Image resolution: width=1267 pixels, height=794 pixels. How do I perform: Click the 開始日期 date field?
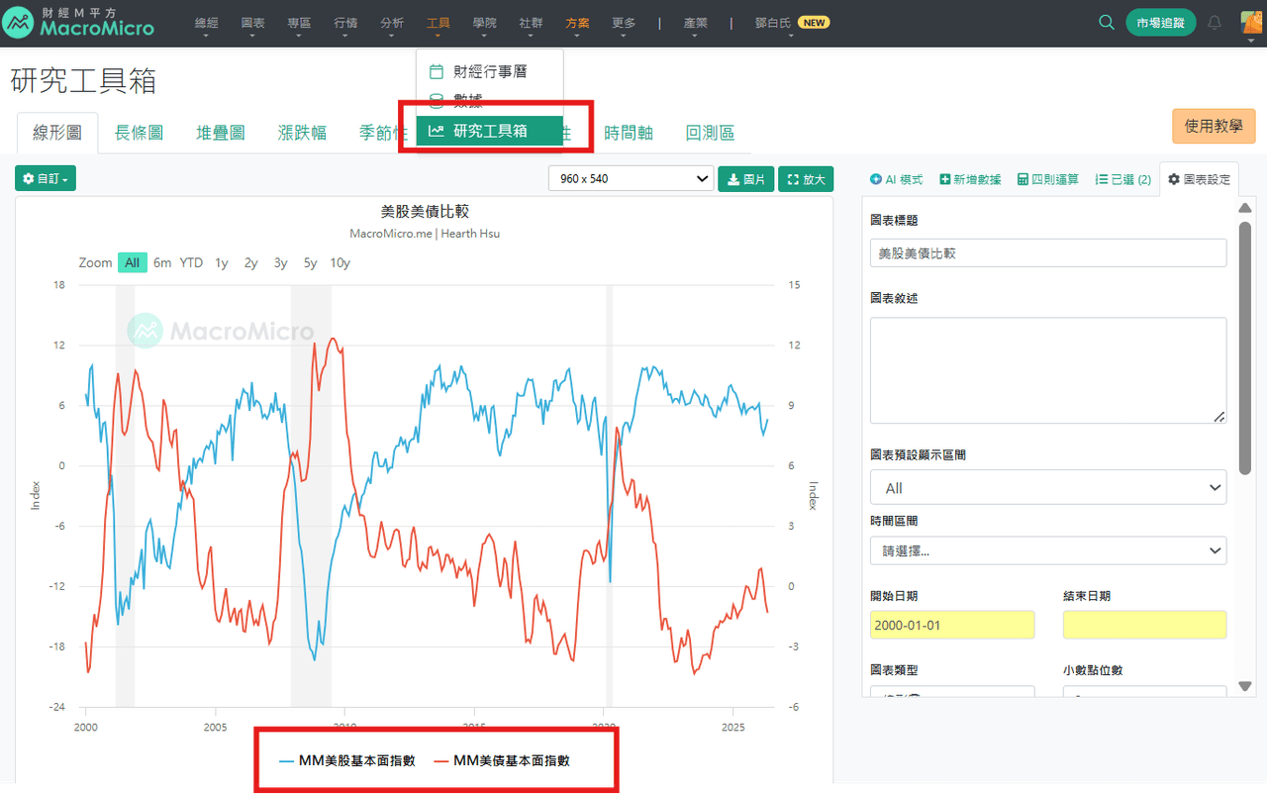952,625
